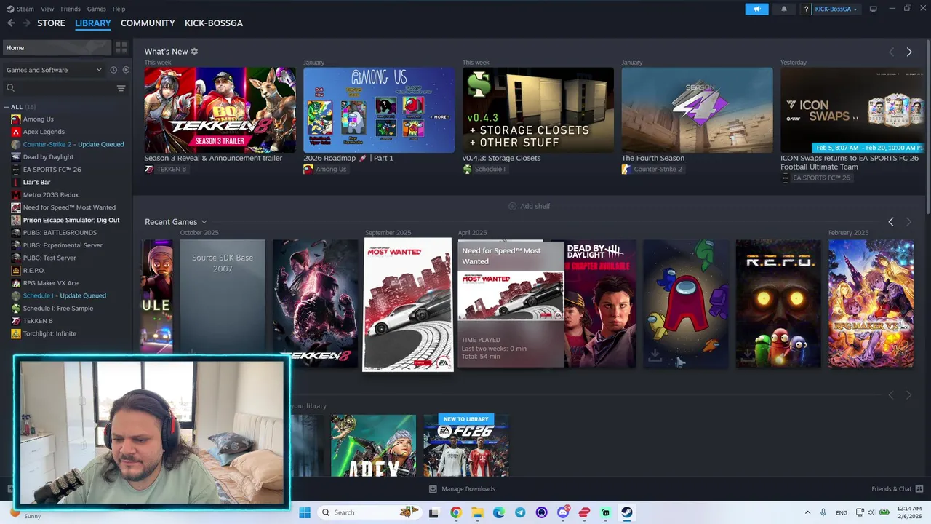Click the Manage Downloads link
The width and height of the screenshot is (931, 524).
pyautogui.click(x=468, y=489)
